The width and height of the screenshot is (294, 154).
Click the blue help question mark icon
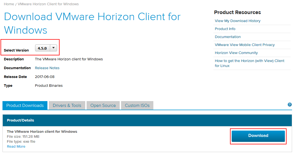pos(290,105)
